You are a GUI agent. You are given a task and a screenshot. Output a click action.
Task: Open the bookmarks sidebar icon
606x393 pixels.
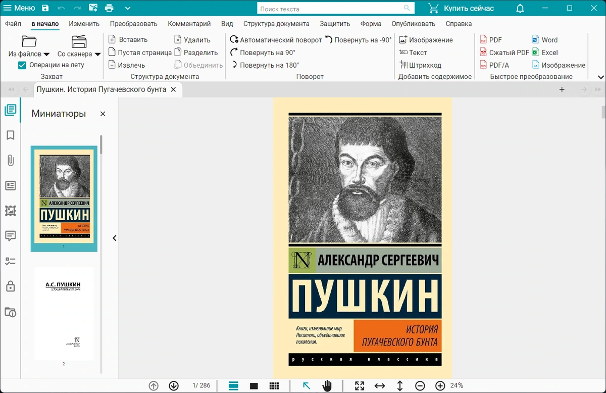[x=10, y=135]
